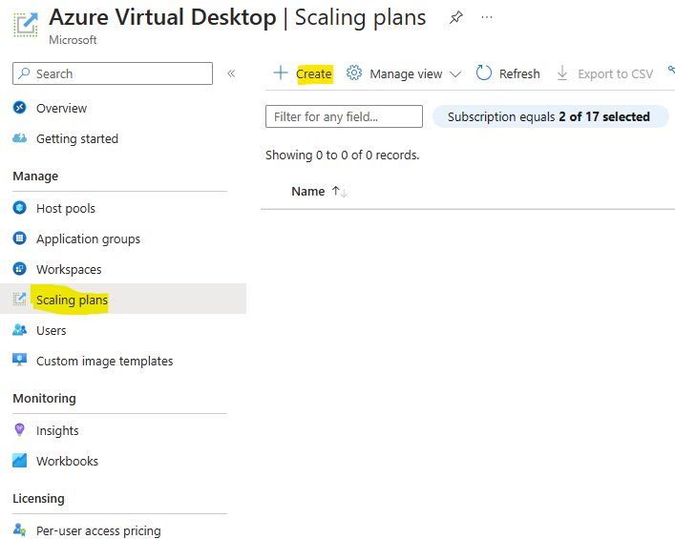Click the Manage section heading
This screenshot has width=675, height=539.
pyautogui.click(x=35, y=176)
